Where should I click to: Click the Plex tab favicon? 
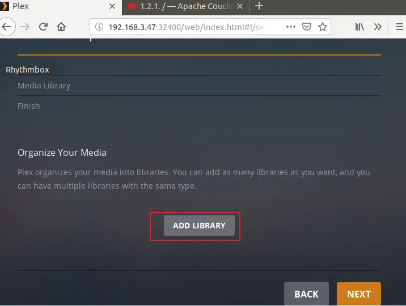tap(5, 6)
